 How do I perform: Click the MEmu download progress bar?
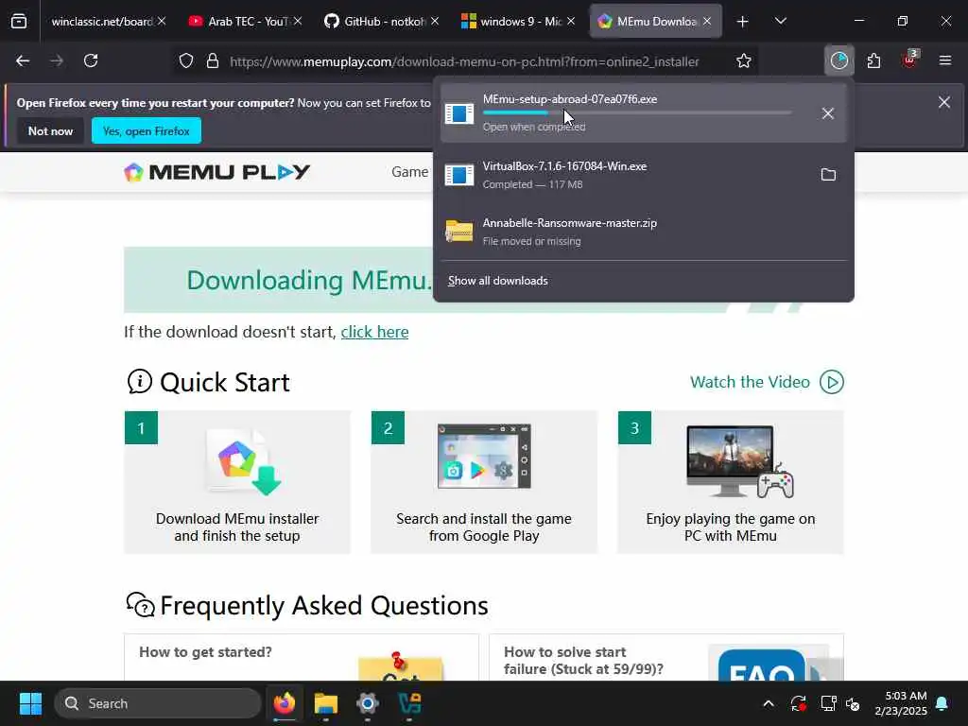tap(637, 113)
